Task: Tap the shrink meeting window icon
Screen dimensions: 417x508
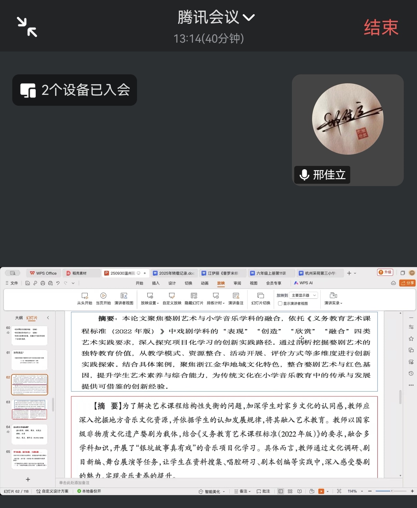Action: 27,27
